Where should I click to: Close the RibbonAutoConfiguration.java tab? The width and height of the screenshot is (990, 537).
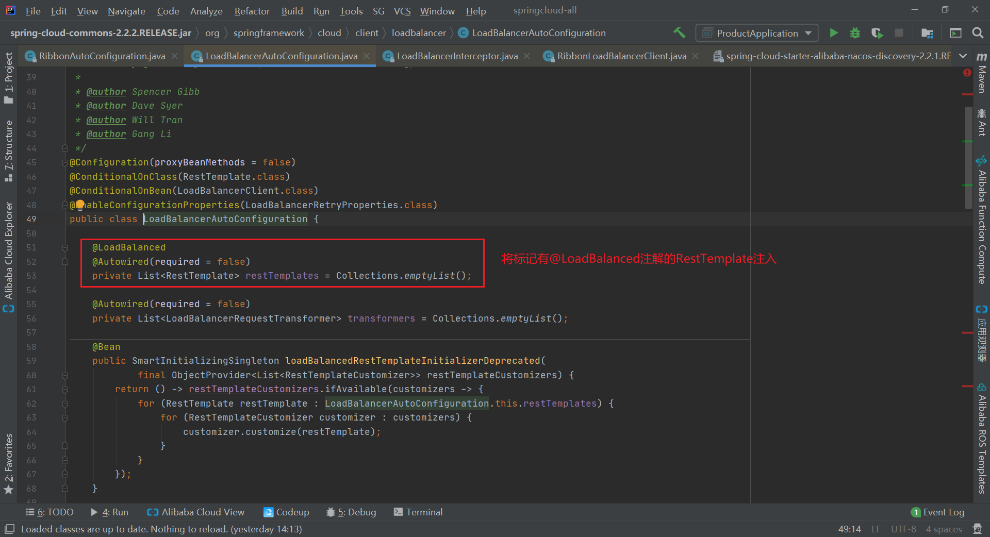[175, 56]
